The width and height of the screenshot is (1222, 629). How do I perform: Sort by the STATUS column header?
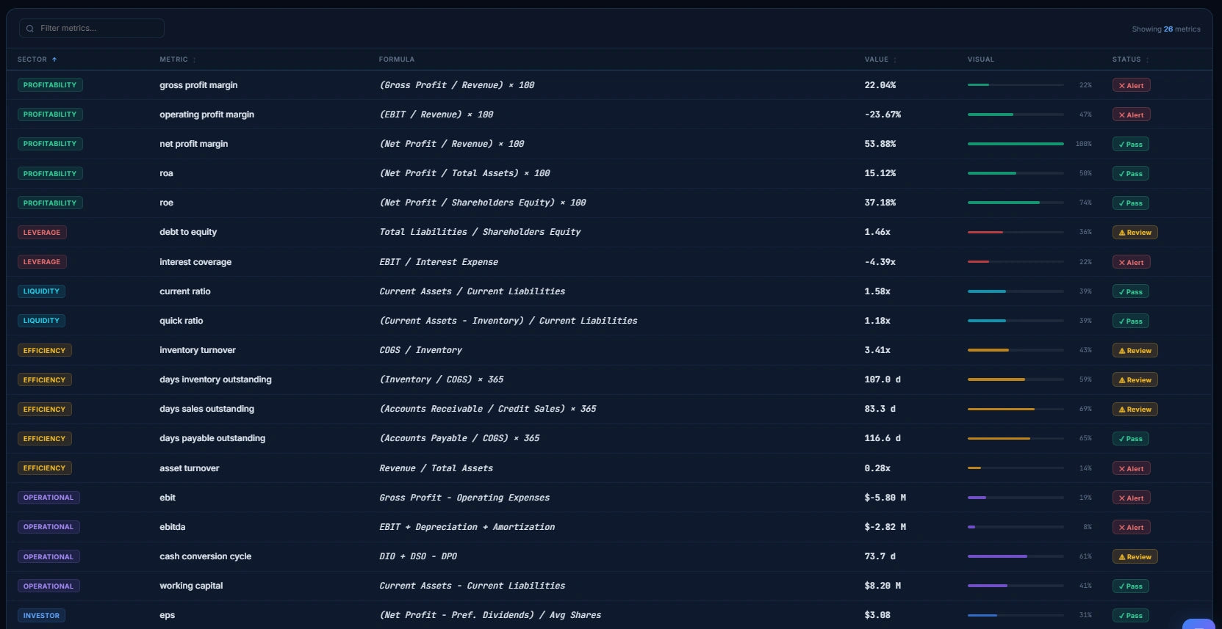click(x=1130, y=59)
